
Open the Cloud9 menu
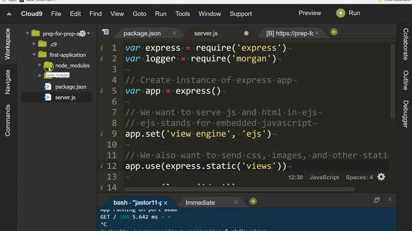point(32,13)
